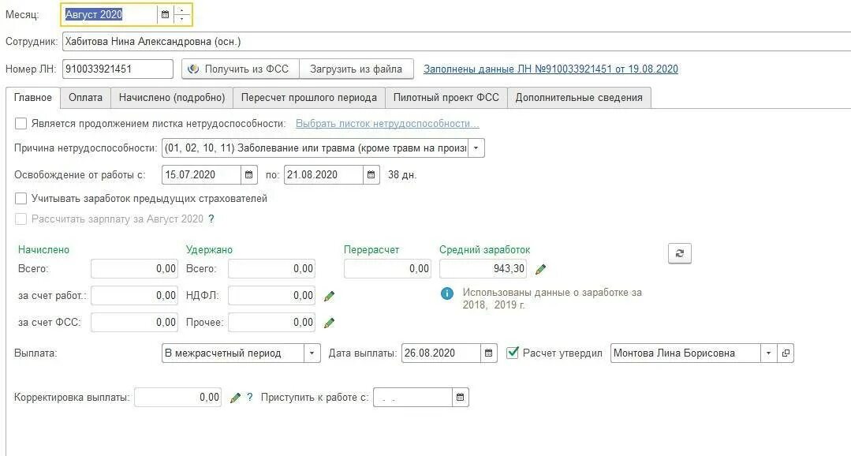851x456 pixels.
Task: Switch to the Оплата tab
Action: (x=85, y=98)
